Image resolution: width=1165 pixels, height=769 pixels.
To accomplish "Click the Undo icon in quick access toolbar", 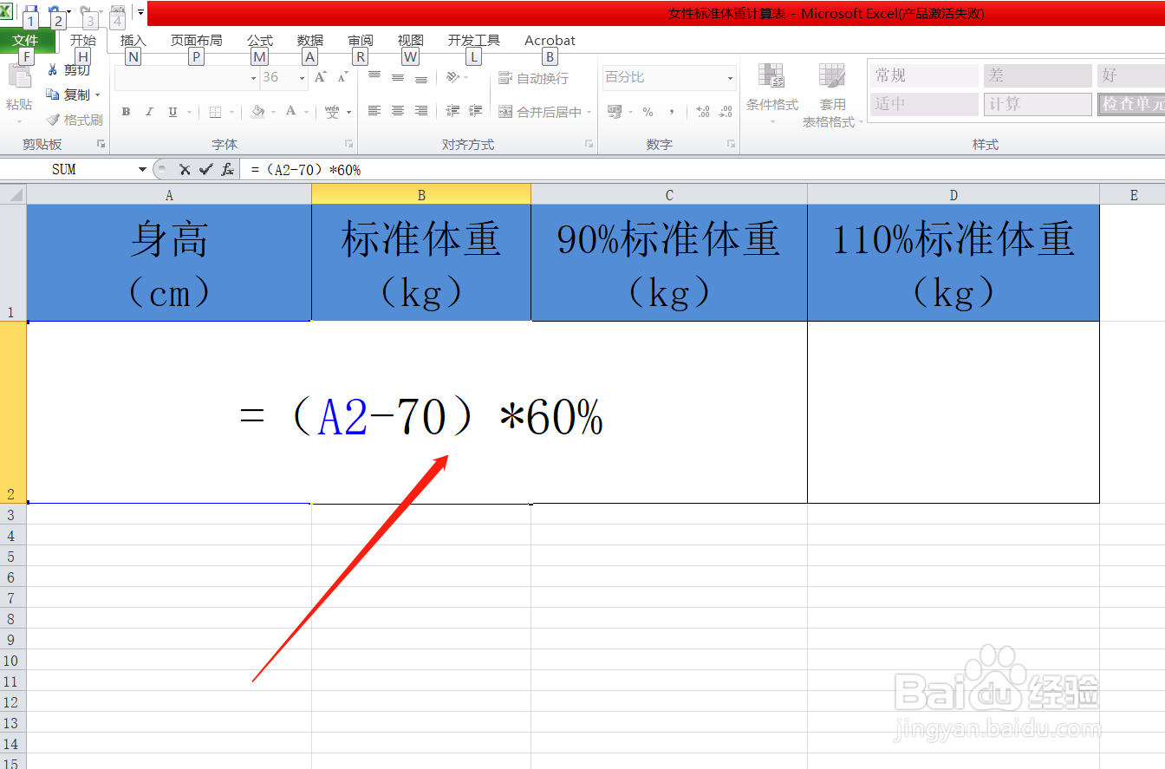I will tap(54, 10).
